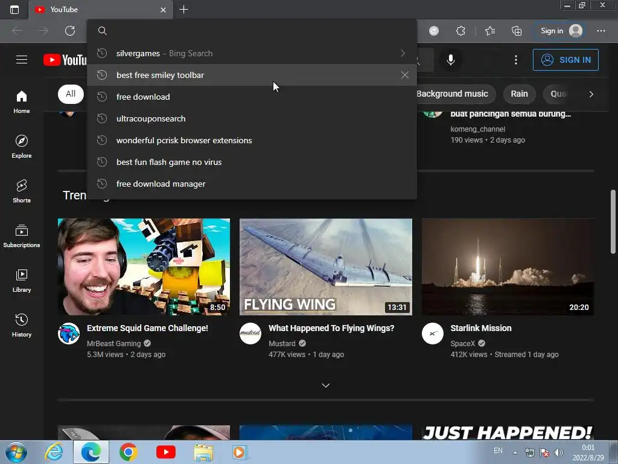Click Edge profile Sign in button
618x464 pixels.
561,31
